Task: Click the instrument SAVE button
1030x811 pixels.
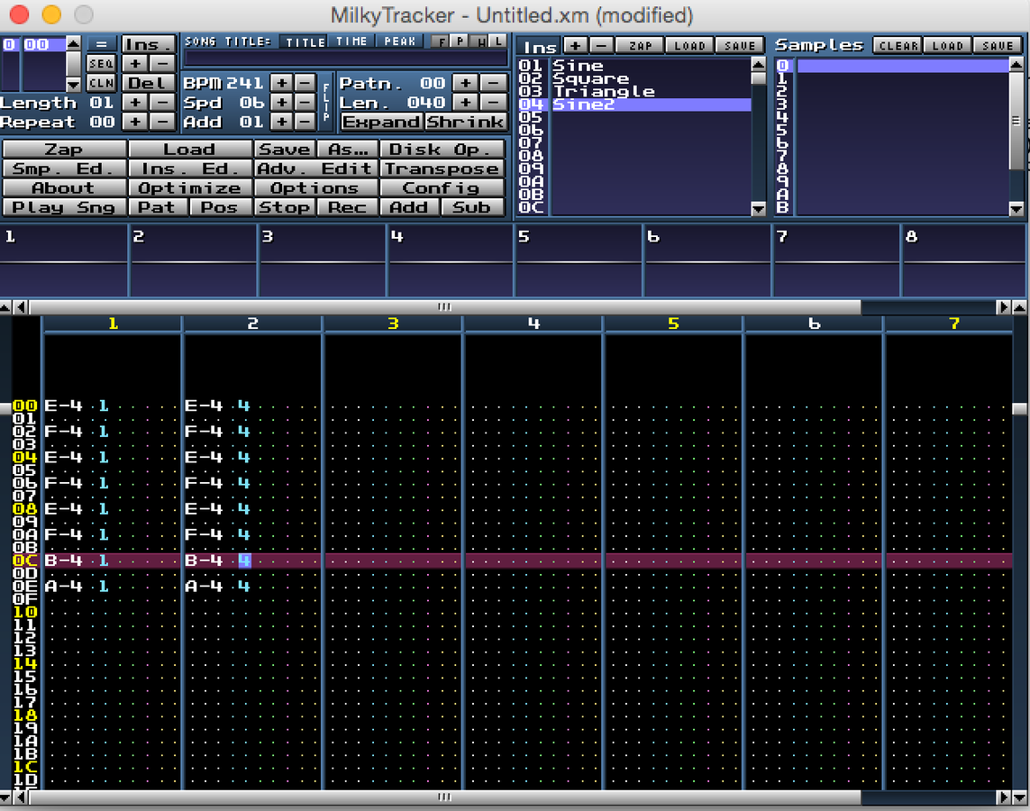Action: (740, 45)
